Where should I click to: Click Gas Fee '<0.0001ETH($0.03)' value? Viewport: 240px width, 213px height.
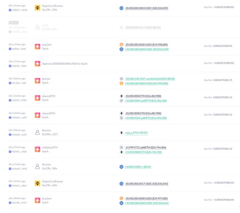(x=223, y=7)
